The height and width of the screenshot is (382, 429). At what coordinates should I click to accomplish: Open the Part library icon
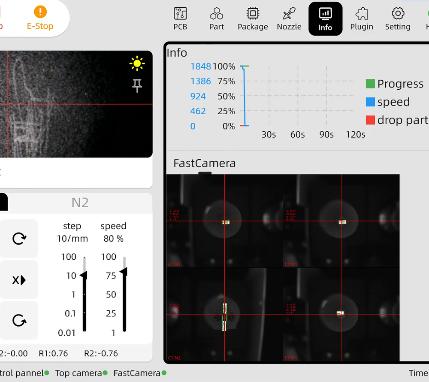(217, 19)
